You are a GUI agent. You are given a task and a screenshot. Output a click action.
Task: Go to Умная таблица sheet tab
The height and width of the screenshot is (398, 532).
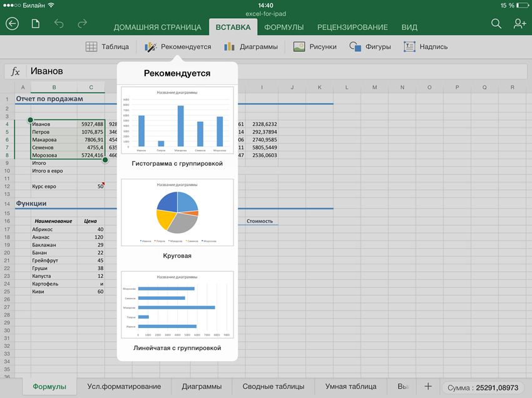(x=351, y=387)
